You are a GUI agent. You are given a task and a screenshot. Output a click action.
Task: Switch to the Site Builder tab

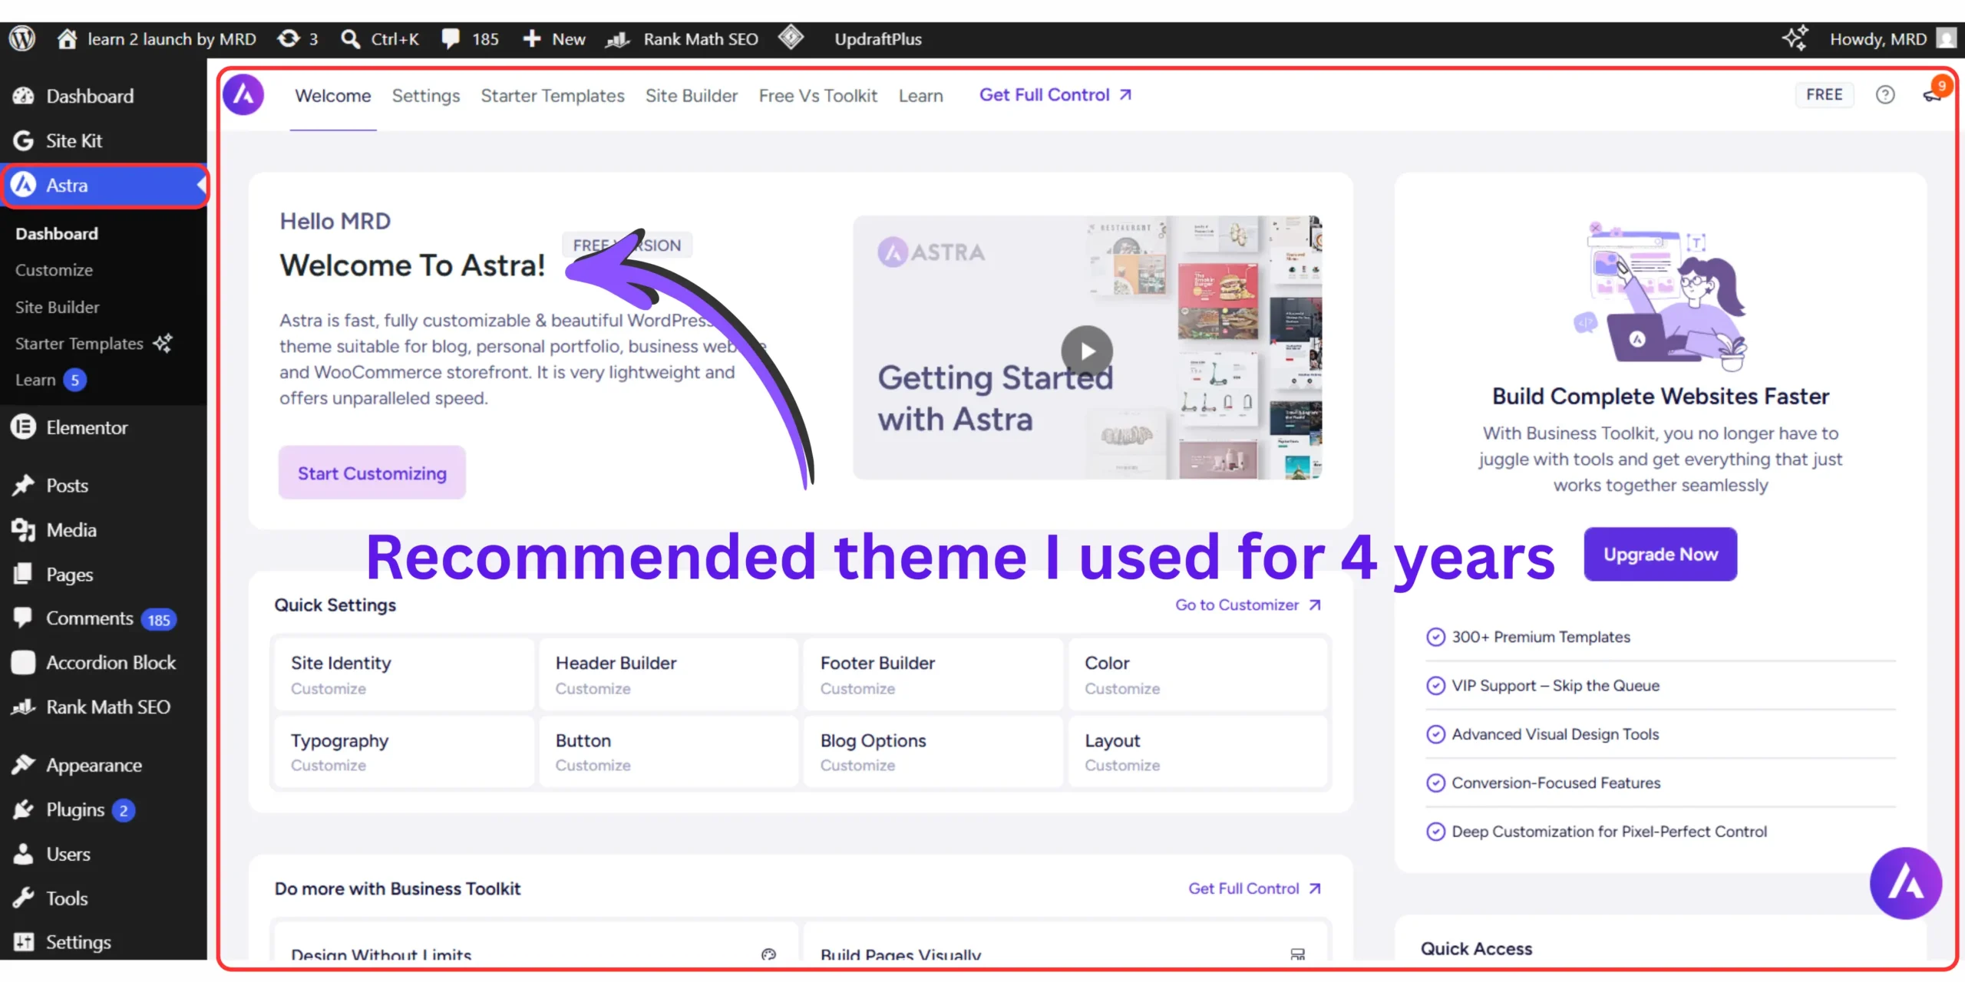(691, 96)
